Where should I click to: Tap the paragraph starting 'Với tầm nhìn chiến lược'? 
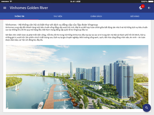[75, 37]
